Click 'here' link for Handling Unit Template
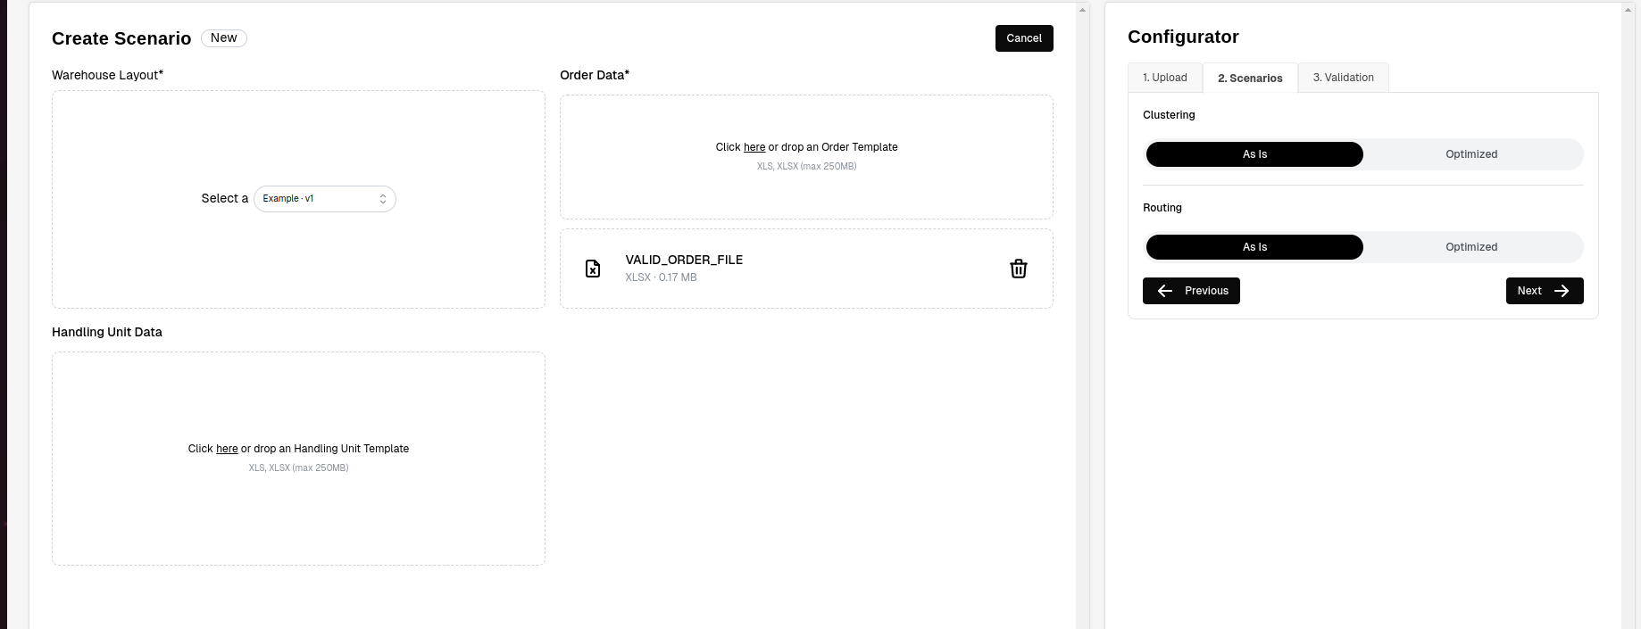Image resolution: width=1641 pixels, height=629 pixels. click(x=227, y=449)
